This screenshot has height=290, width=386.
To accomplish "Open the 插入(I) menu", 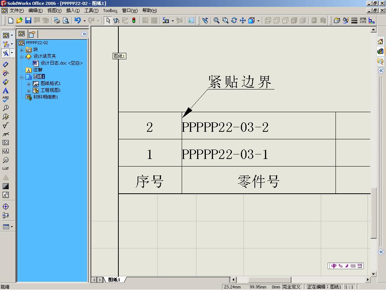I will 73,11.
